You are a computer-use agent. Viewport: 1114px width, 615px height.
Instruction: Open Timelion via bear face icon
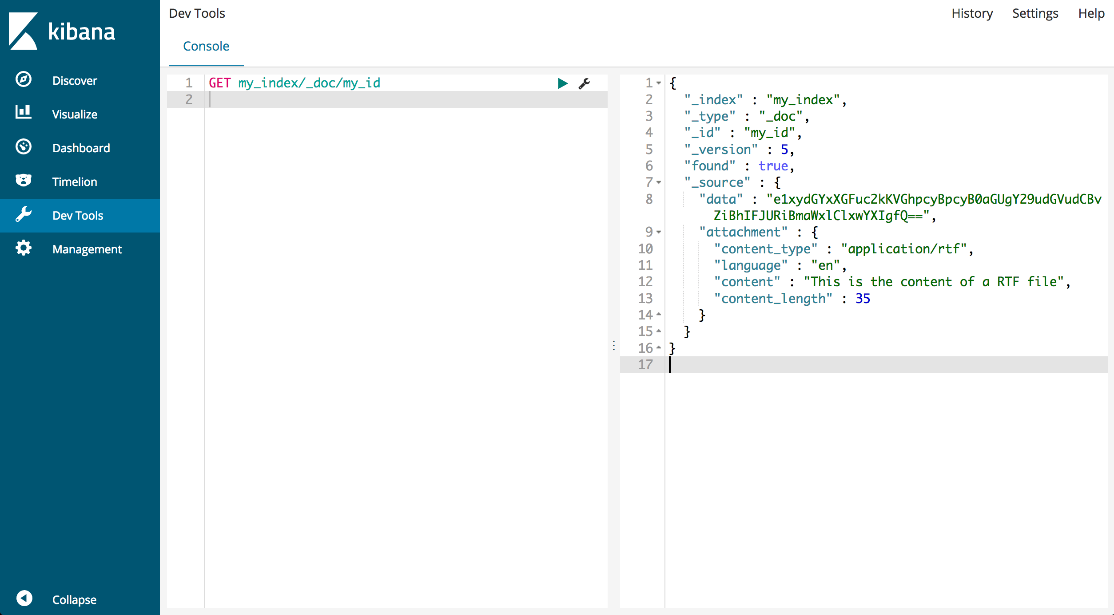24,181
